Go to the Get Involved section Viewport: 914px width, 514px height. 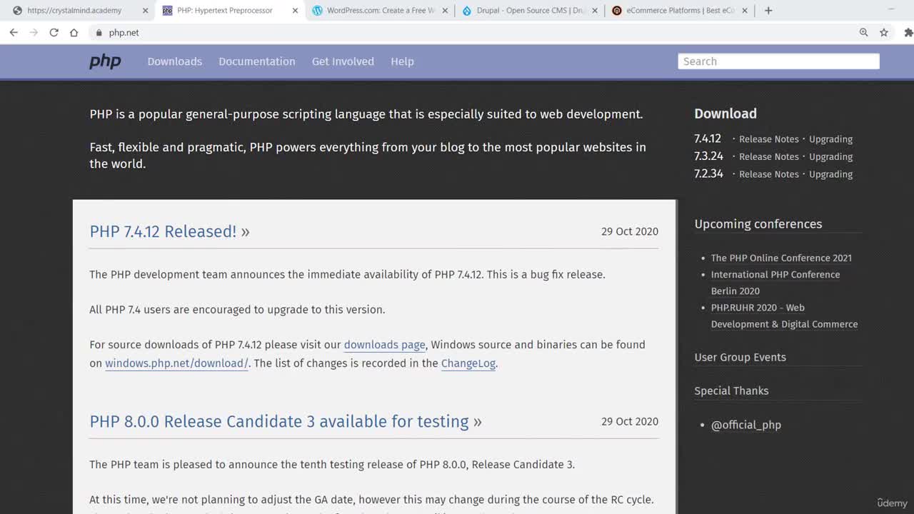pos(343,61)
